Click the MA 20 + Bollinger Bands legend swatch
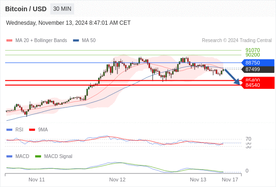276x187 pixels. (9, 41)
